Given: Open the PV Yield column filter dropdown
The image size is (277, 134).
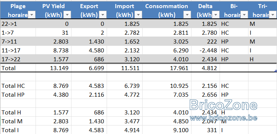Looking at the screenshot, I should [67, 15].
